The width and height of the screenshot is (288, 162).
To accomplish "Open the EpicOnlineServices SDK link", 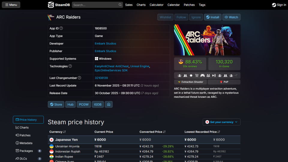I will pos(111,70).
